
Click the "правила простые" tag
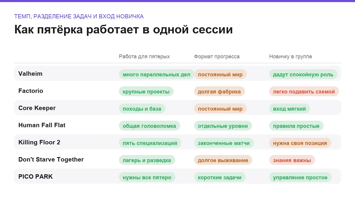click(296, 126)
